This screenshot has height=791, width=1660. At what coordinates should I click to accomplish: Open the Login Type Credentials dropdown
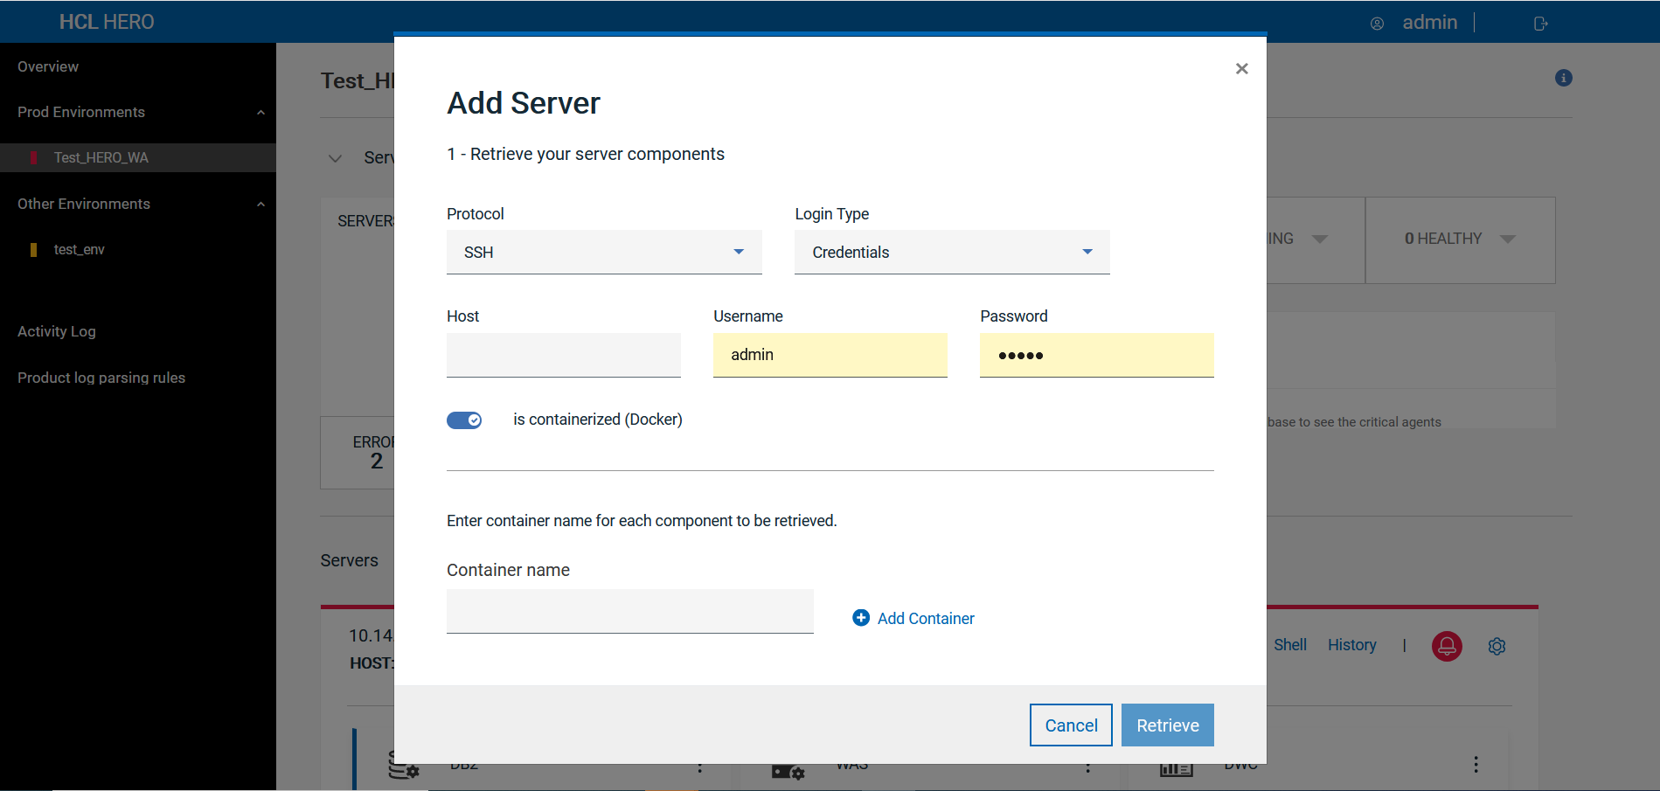coord(952,252)
